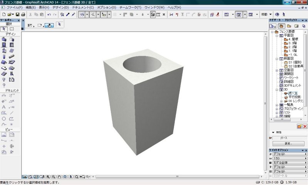Image resolution: width=308 pixels, height=185 pixels.
Task: Collapse the 平面図 tree node
Action: [x=277, y=35]
